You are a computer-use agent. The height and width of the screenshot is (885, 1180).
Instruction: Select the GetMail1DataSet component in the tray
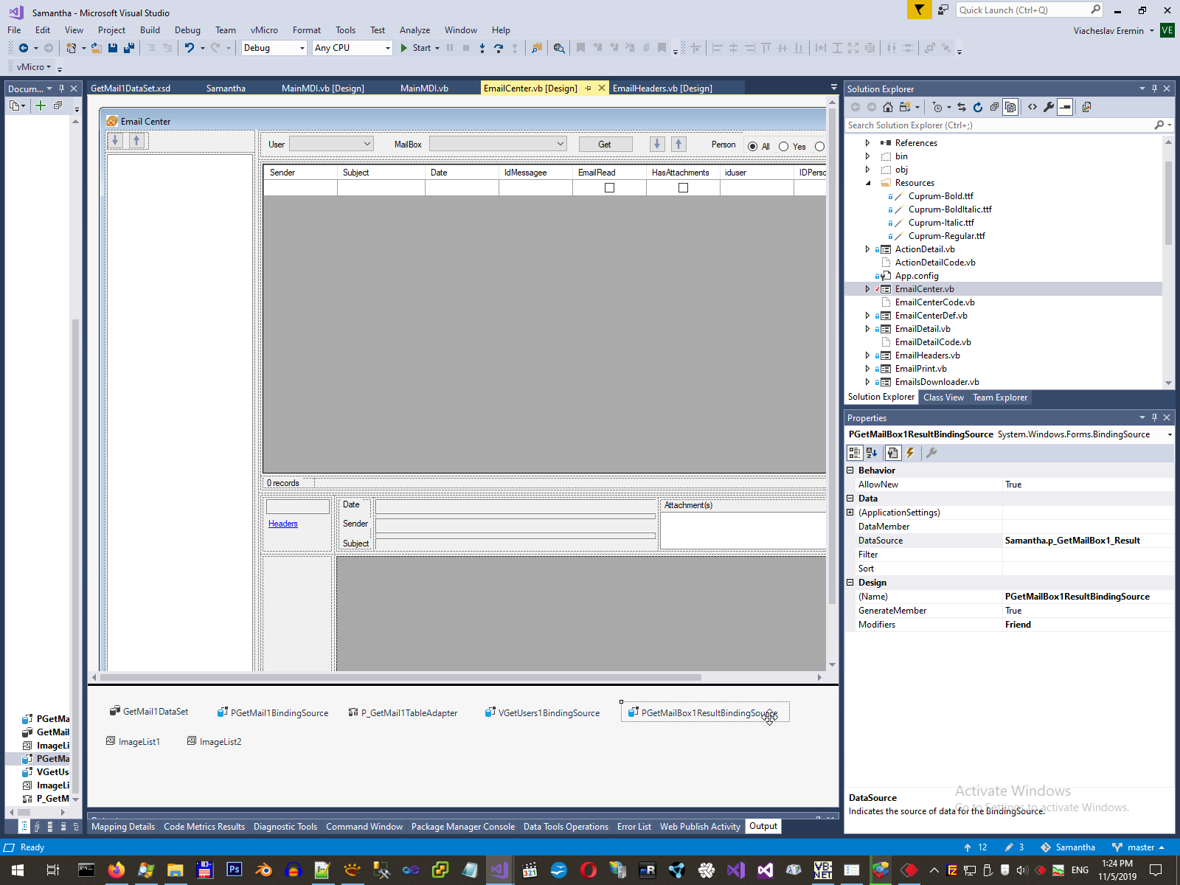click(x=149, y=712)
